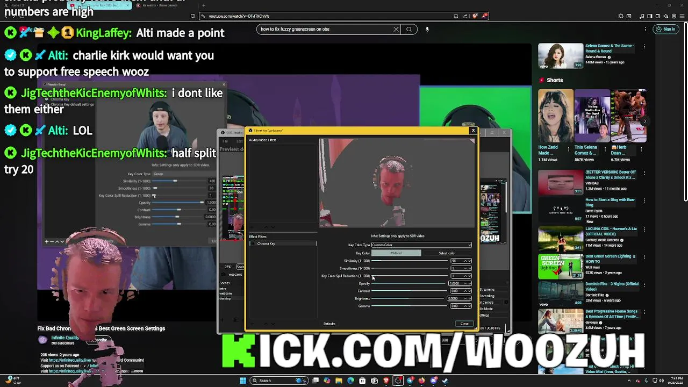Screen dimensions: 688x387
Task: Click Defaults in the filter dialog
Action: (329, 324)
